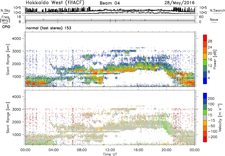
Task: Select the "16" tick on the Power scale
Action: pos(210,60)
